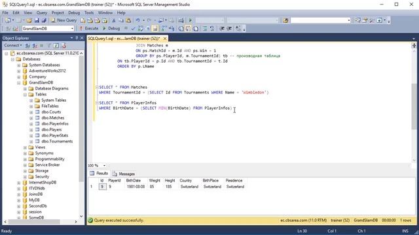Click the Object Explorer horizontal scrollbar
The height and width of the screenshot is (235, 419).
33,222
